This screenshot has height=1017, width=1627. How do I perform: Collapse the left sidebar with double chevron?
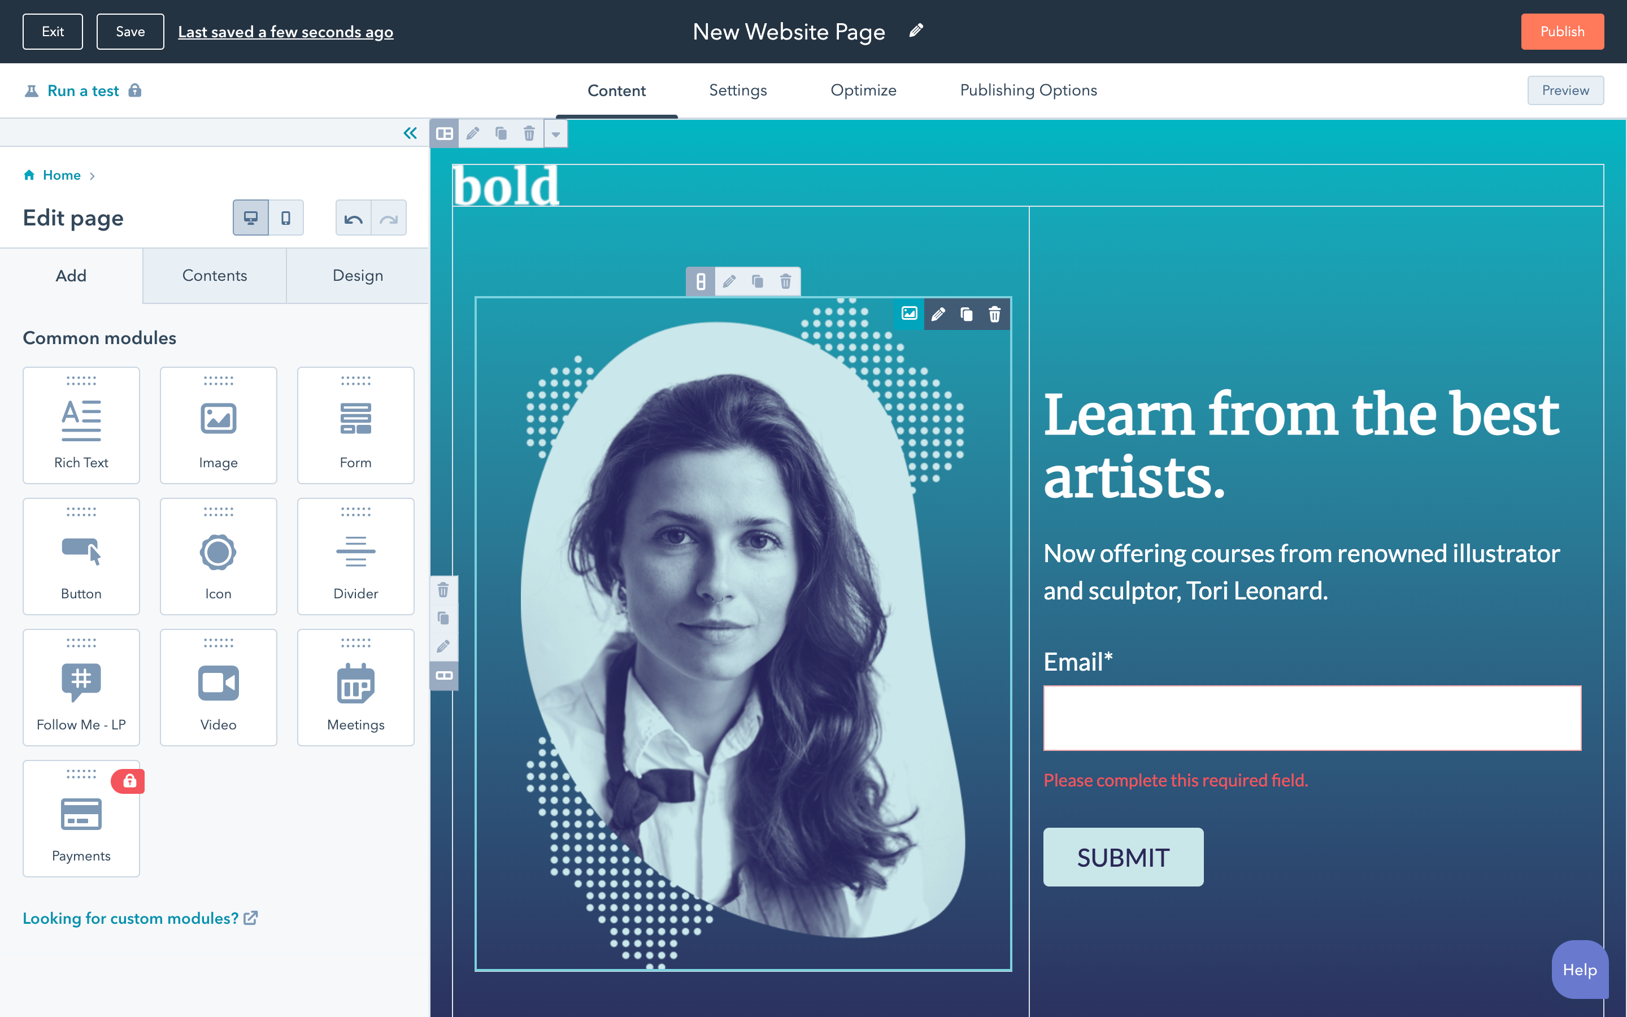click(410, 133)
